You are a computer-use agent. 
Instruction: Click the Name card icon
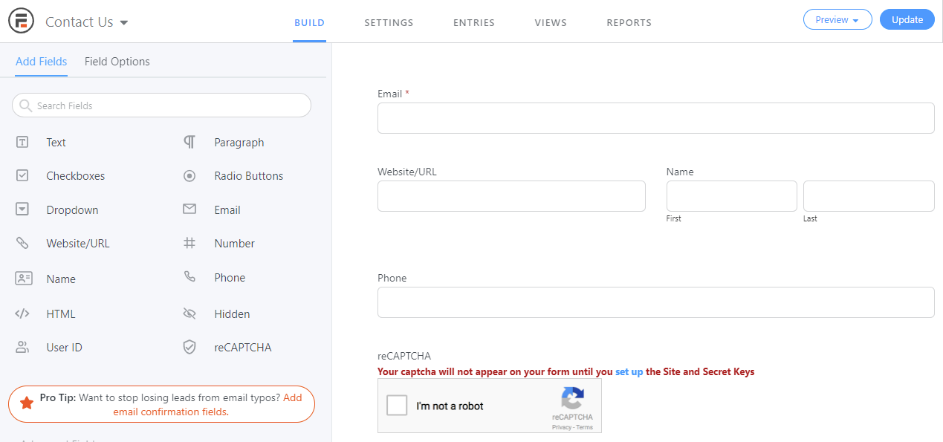pyautogui.click(x=24, y=279)
